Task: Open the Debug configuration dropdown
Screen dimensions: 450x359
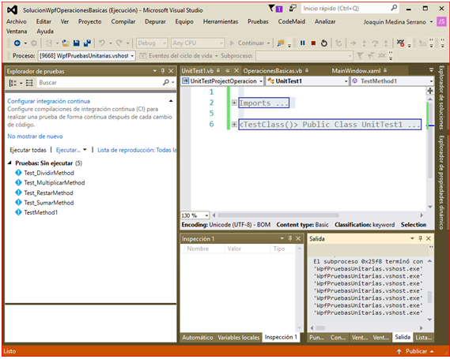Action: (164, 43)
